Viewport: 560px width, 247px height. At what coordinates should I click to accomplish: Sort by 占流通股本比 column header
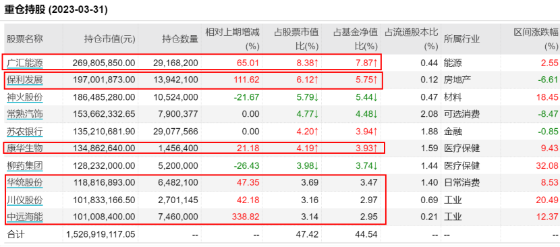click(x=411, y=39)
